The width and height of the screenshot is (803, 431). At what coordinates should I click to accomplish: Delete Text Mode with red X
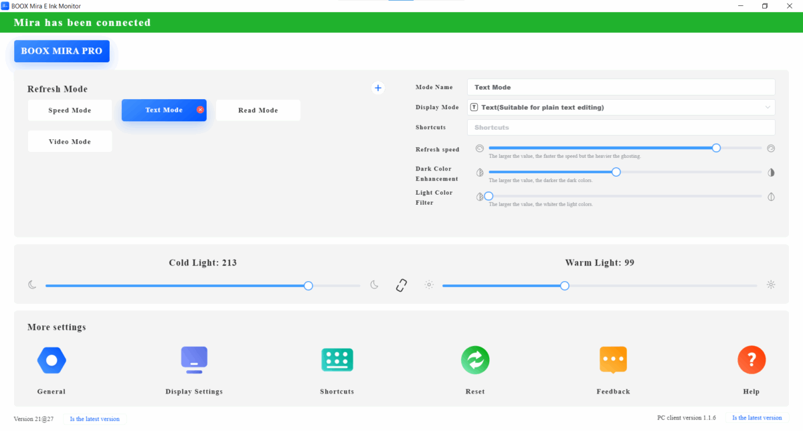[200, 110]
